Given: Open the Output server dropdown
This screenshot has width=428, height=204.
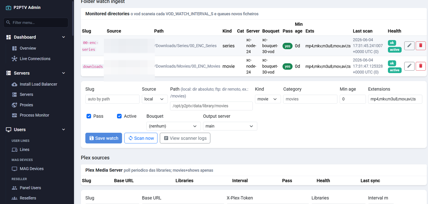Looking at the screenshot, I should point(230,126).
